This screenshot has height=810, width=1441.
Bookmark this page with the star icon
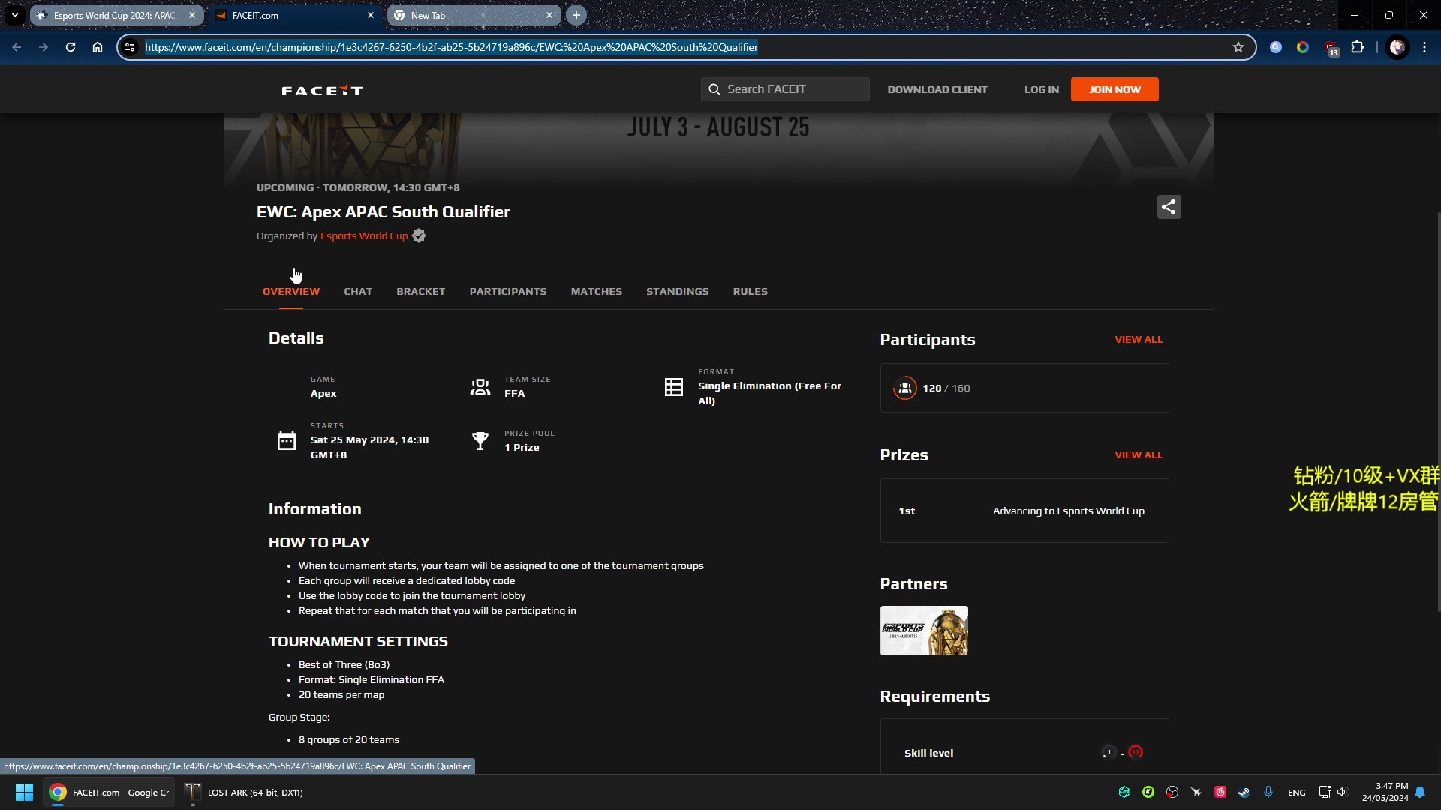pyautogui.click(x=1238, y=47)
